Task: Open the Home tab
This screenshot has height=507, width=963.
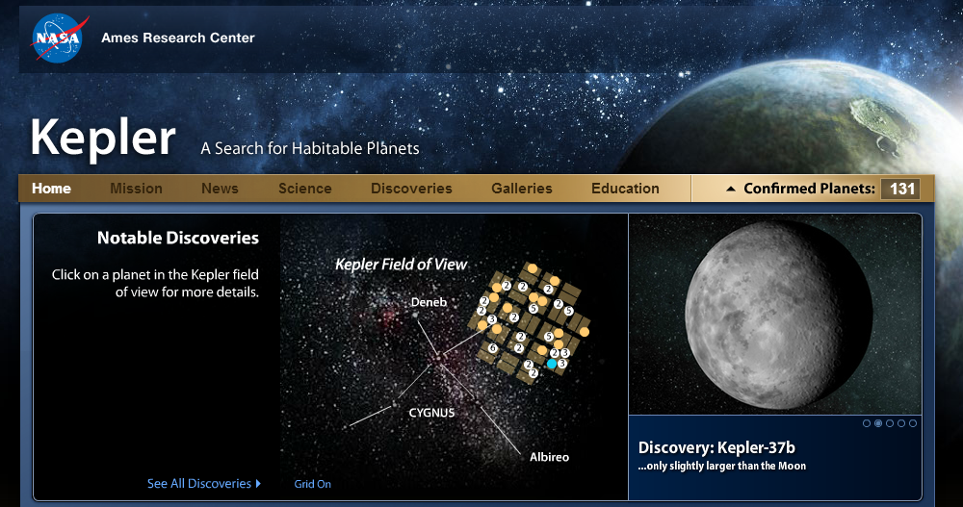Action: click(x=52, y=189)
